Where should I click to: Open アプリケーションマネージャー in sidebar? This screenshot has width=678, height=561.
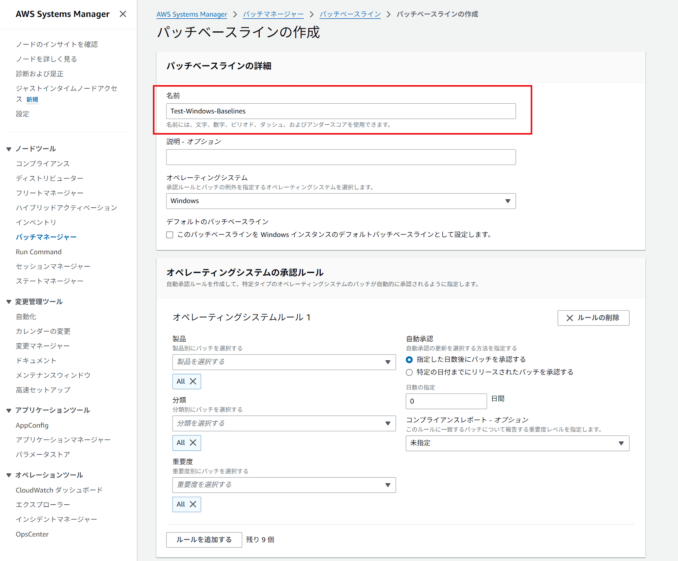(x=63, y=440)
